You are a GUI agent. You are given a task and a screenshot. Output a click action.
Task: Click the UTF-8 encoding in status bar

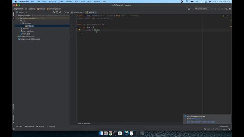pos(217,129)
